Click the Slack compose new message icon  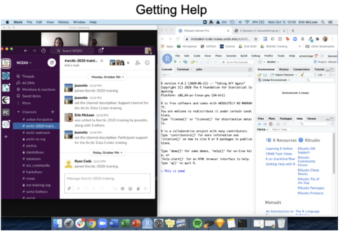coord(52,63)
